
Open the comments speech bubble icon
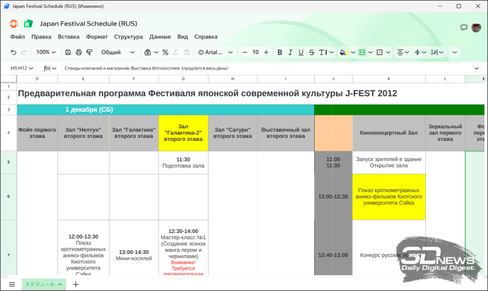464,27
